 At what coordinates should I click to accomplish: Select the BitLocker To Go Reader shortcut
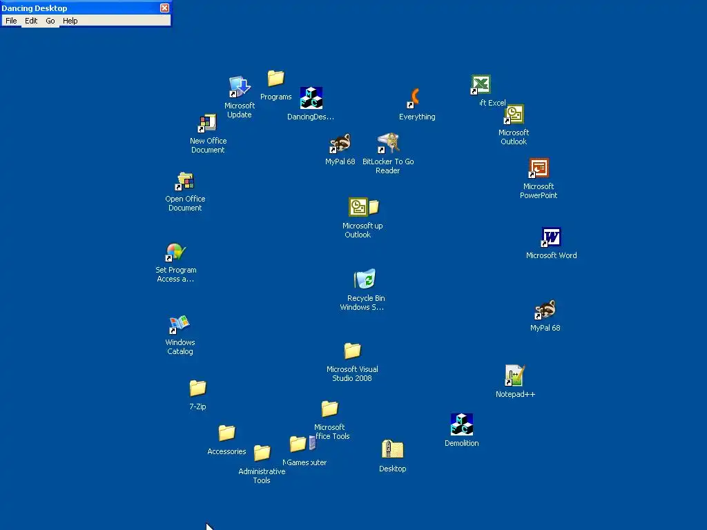[388, 144]
